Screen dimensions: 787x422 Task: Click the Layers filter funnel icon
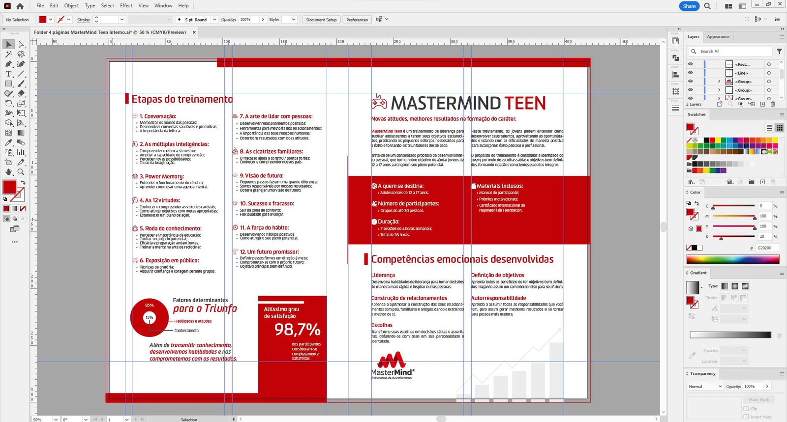coord(779,51)
